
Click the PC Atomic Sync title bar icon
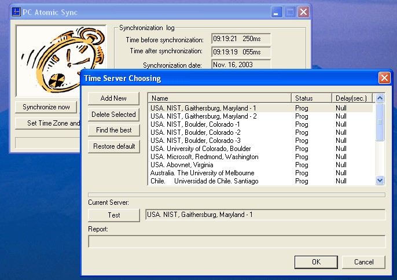point(17,12)
